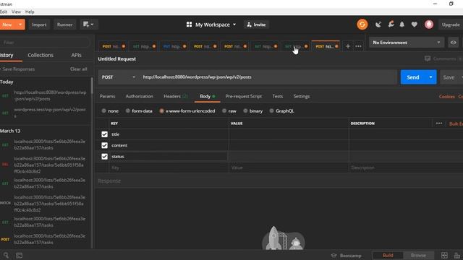Open the No Environment dropdown
The width and height of the screenshot is (463, 260).
(406, 43)
